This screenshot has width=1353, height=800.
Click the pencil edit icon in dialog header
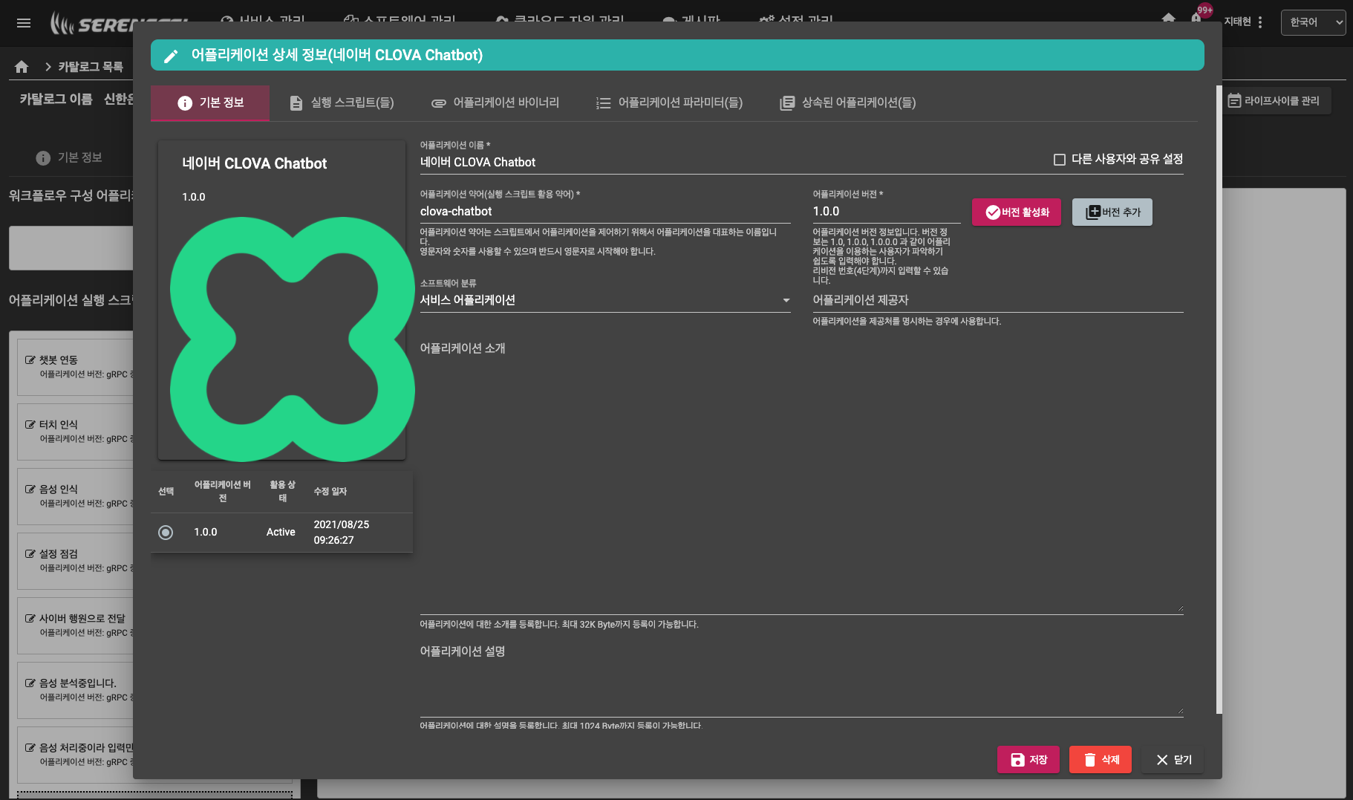(x=171, y=56)
